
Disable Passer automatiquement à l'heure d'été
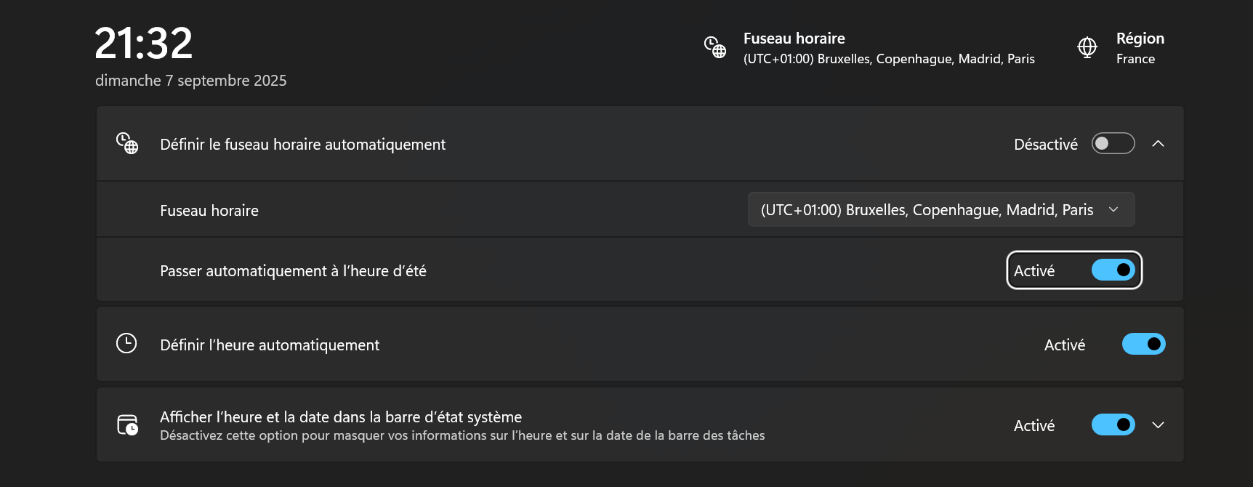click(1113, 270)
